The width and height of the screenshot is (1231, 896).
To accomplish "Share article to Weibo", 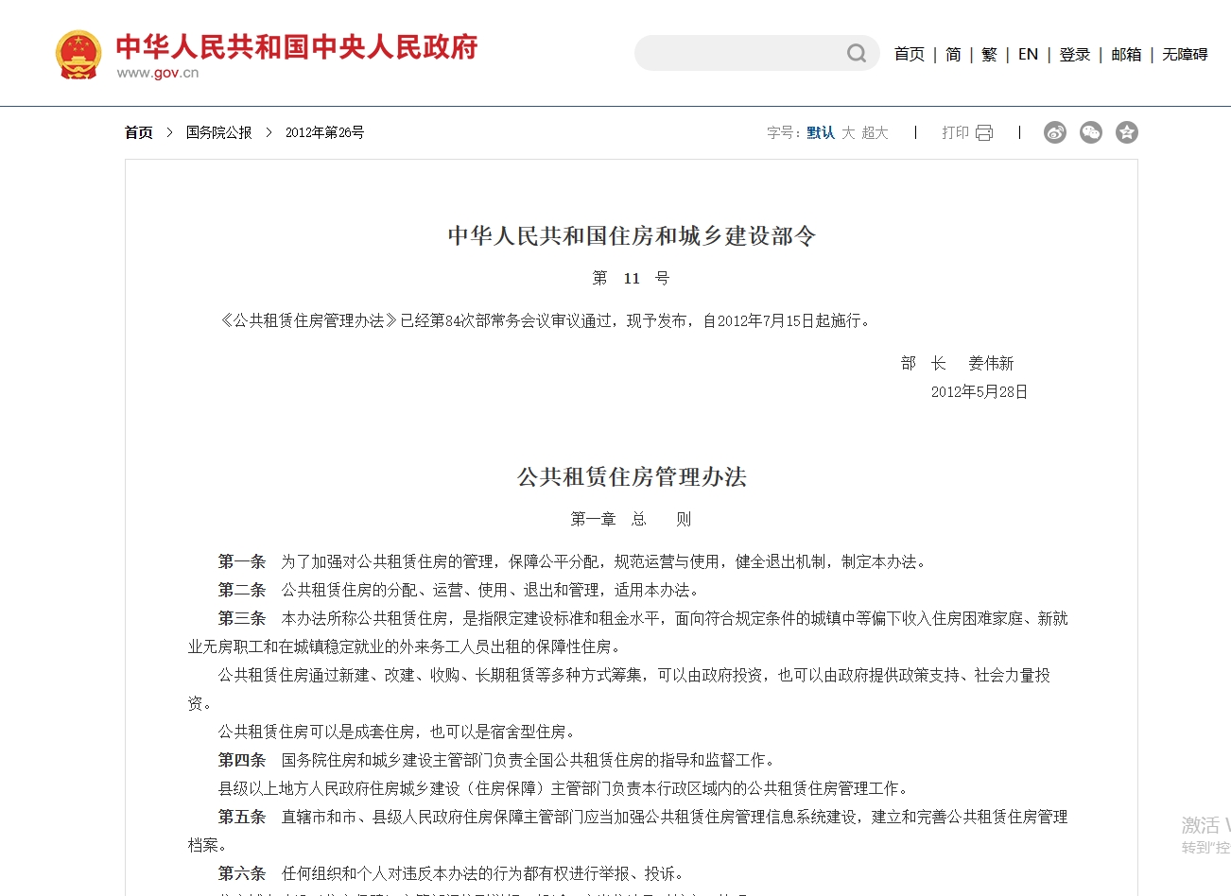I will tap(1055, 133).
